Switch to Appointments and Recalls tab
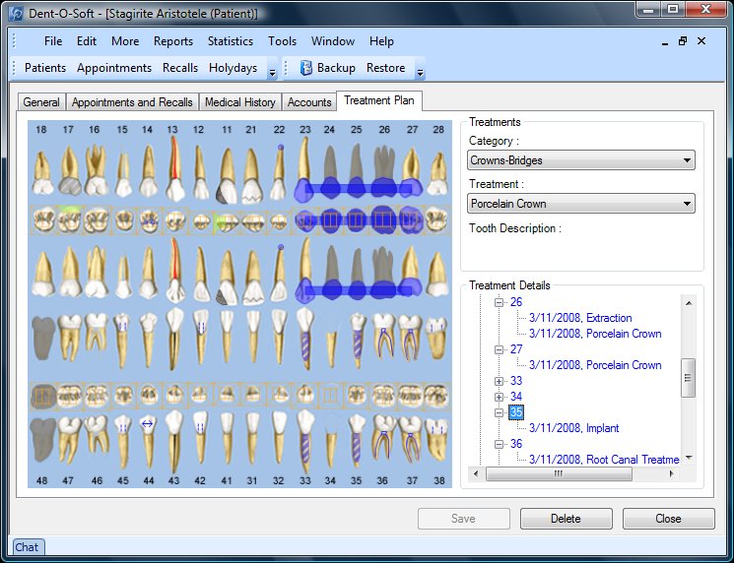Screen dimensions: 734x563 coord(132,102)
